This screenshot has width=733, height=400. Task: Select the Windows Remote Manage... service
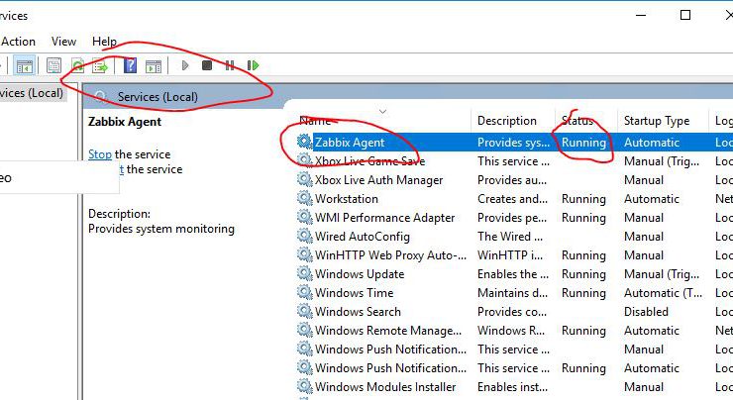[x=388, y=331]
